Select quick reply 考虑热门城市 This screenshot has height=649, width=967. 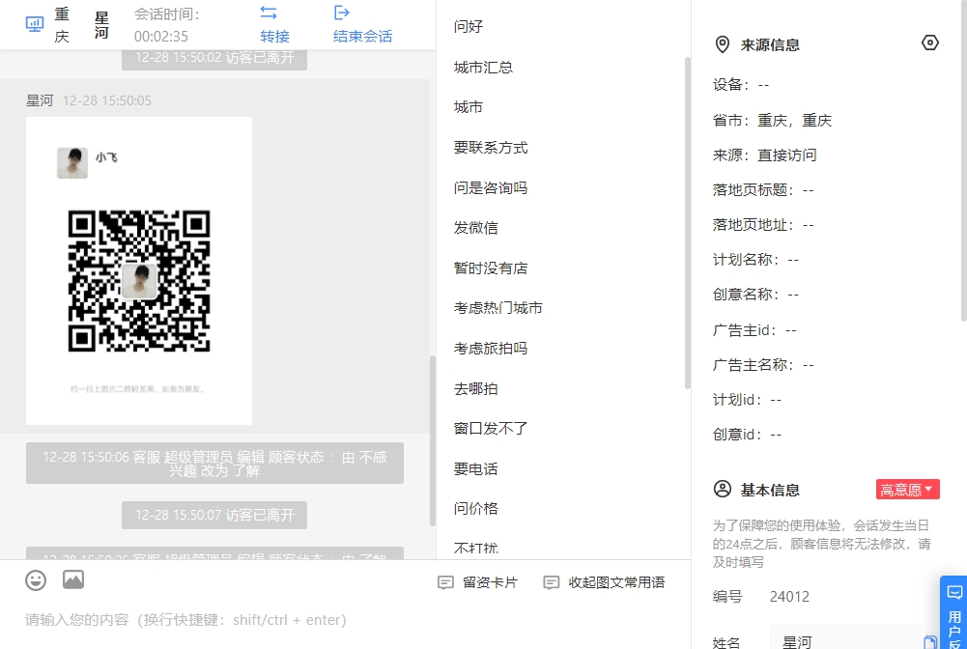[x=498, y=307]
